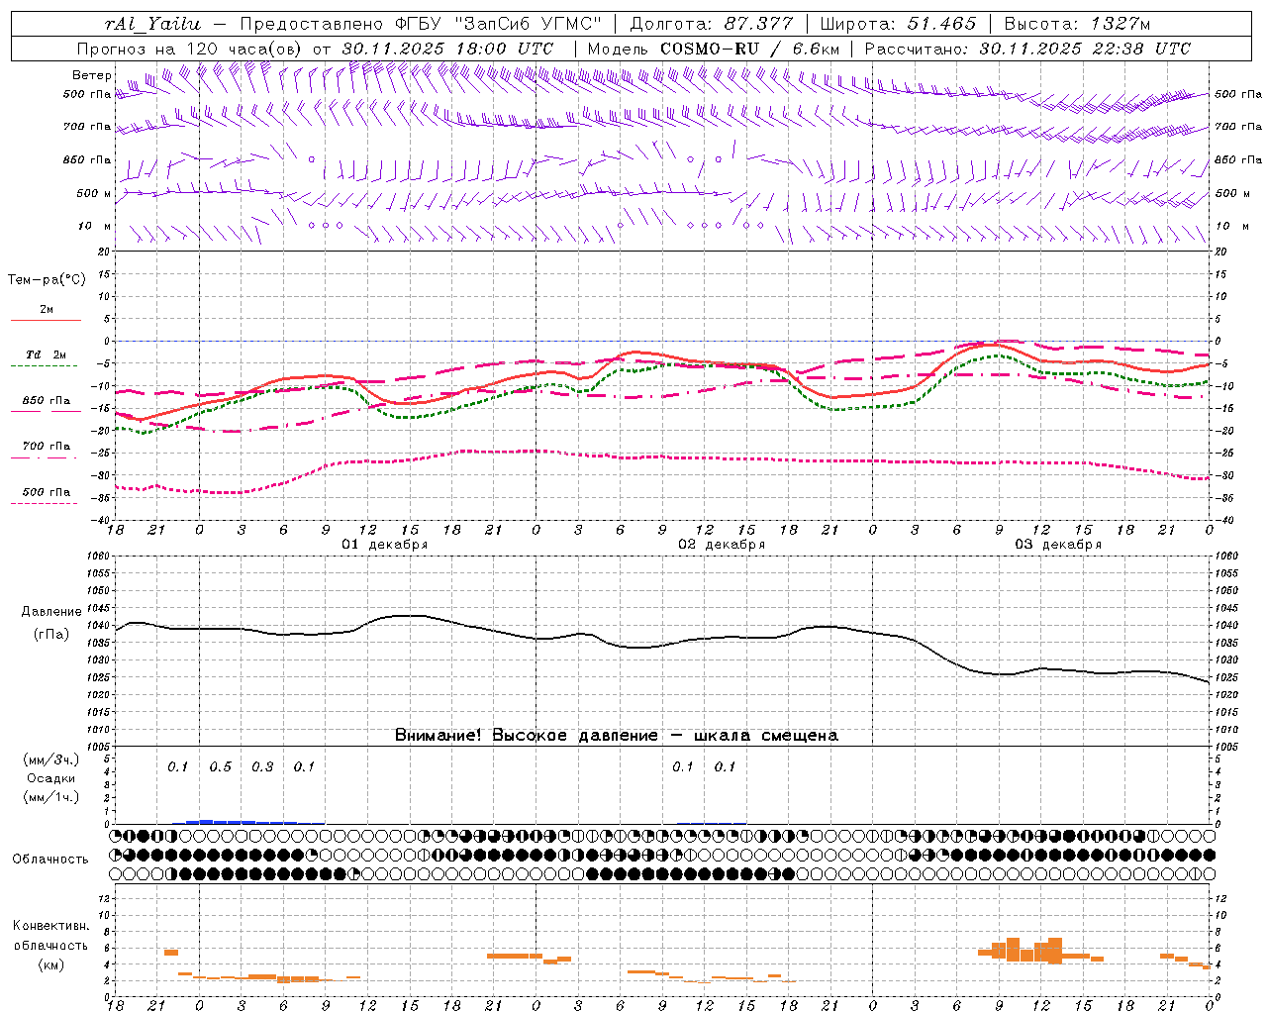Click the 10 м label left of wind panel
The image size is (1267, 1014).
(x=94, y=227)
